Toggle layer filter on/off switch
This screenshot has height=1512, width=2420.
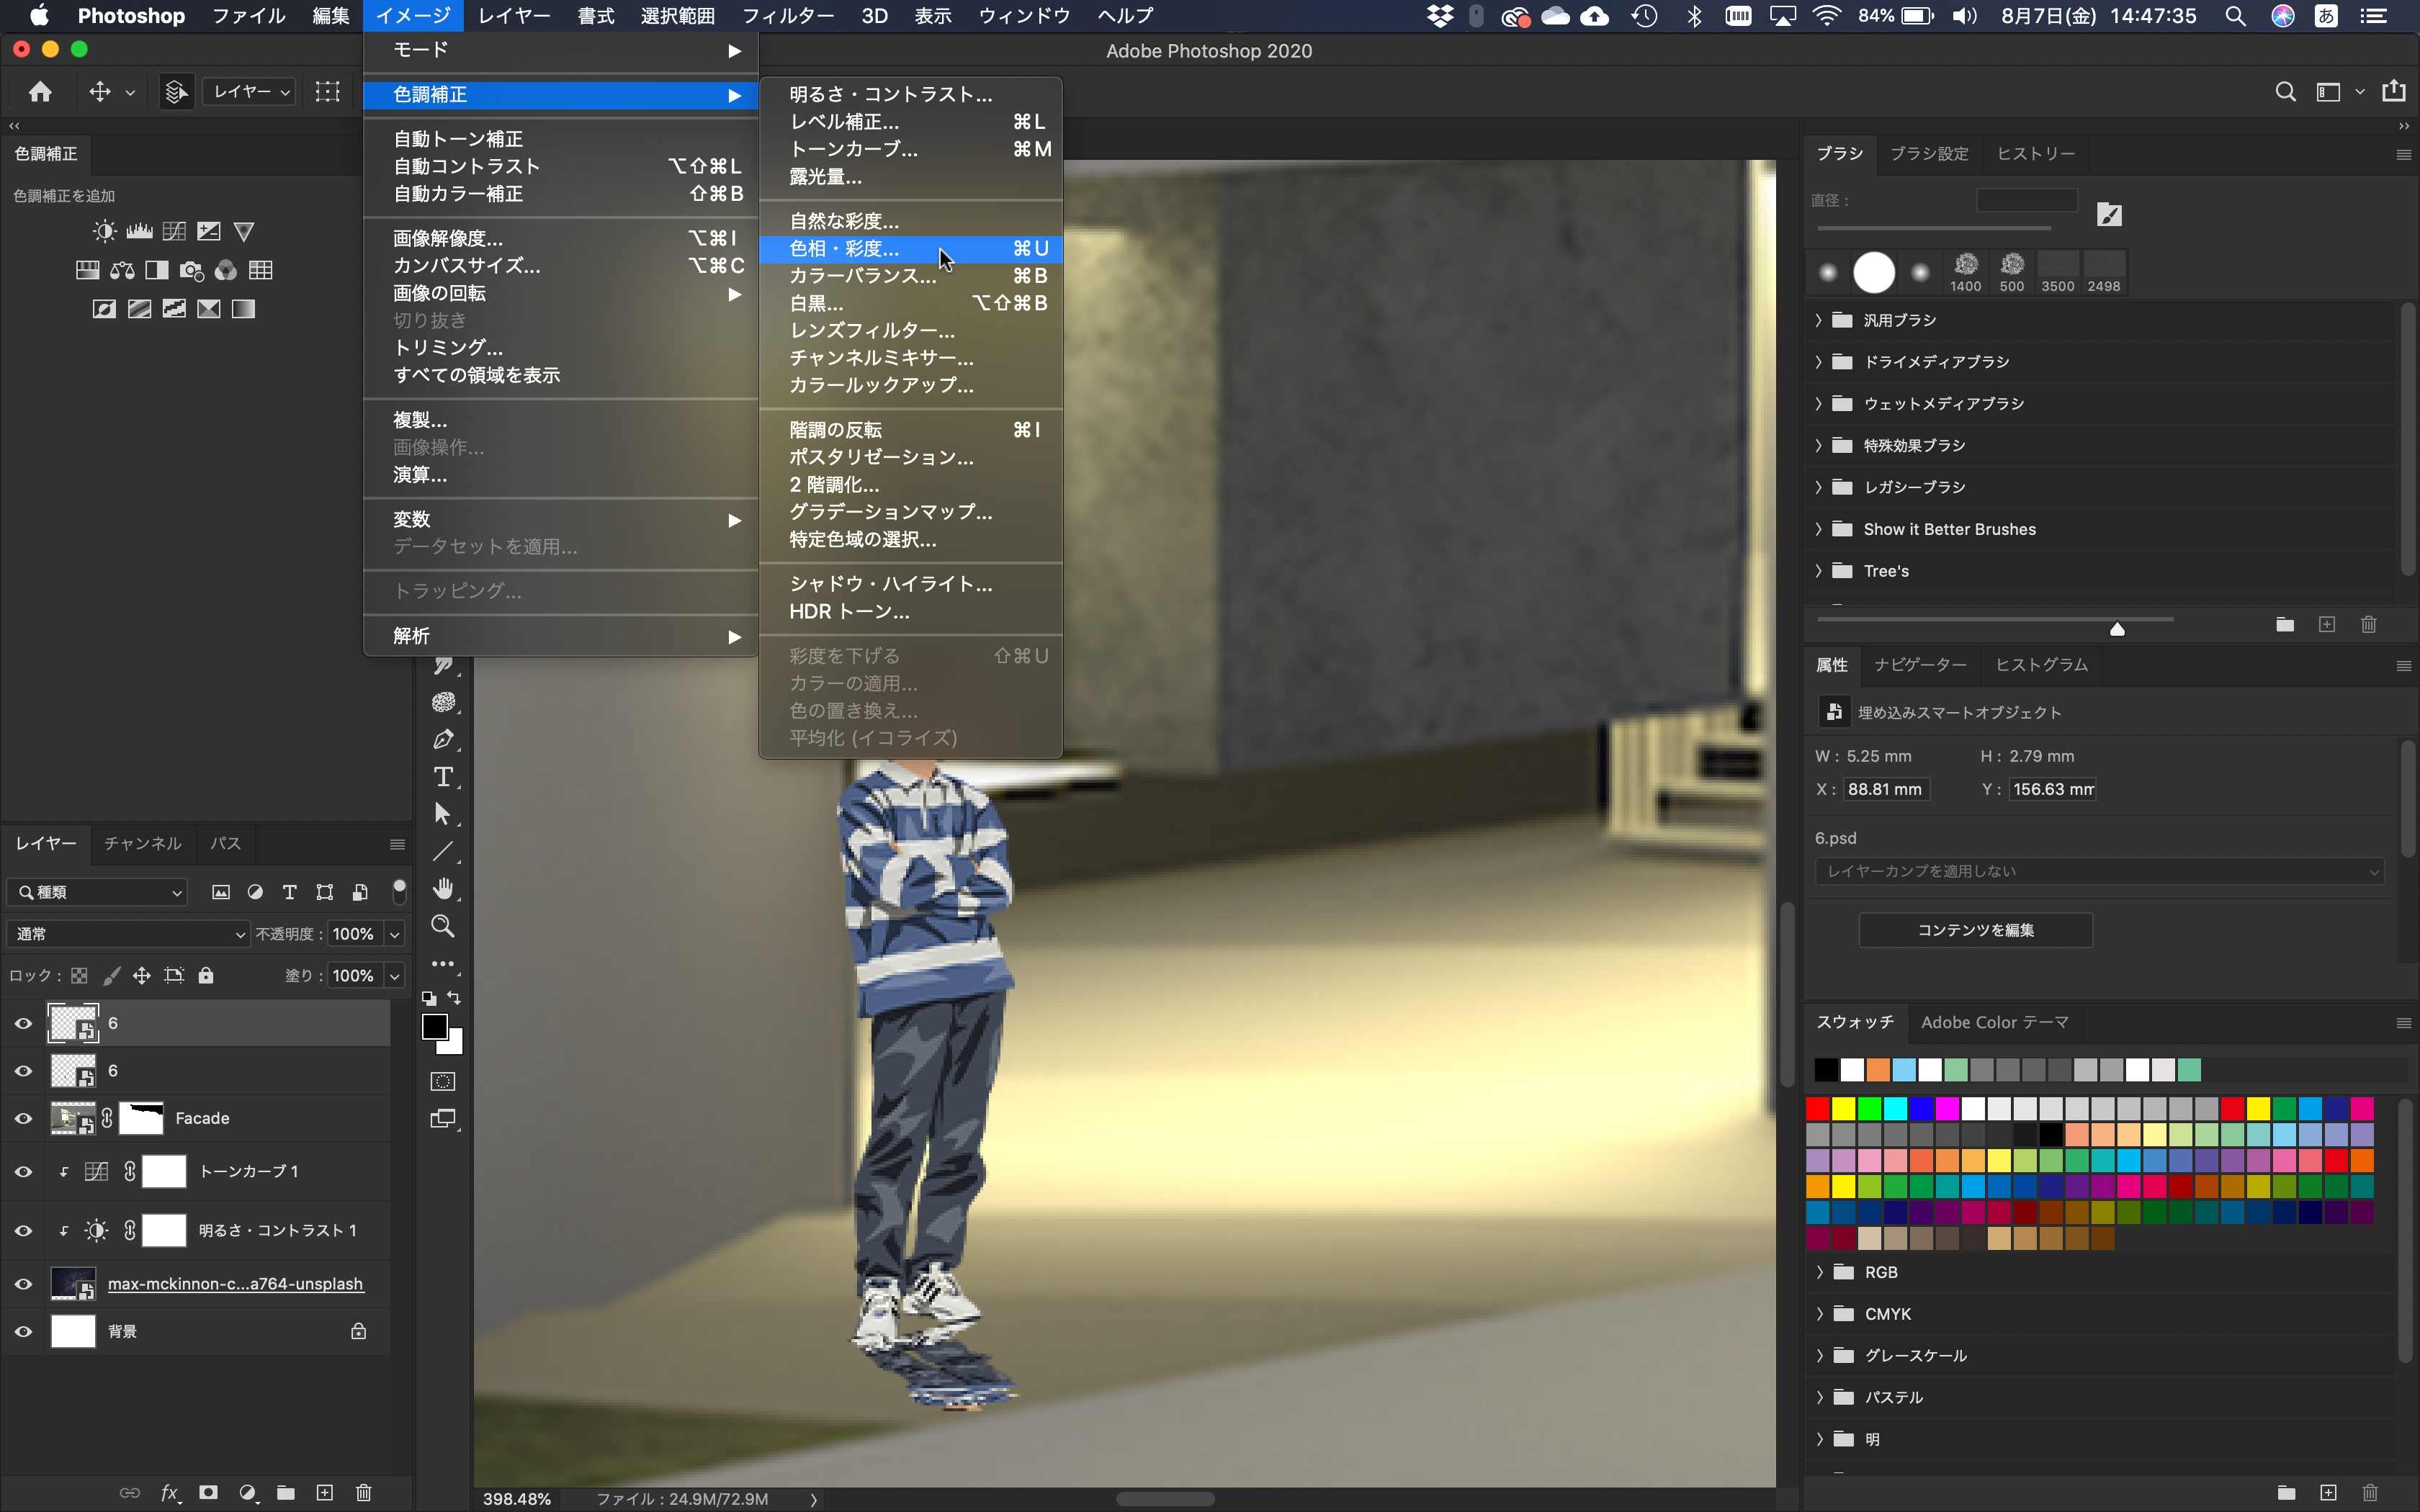coord(399,891)
